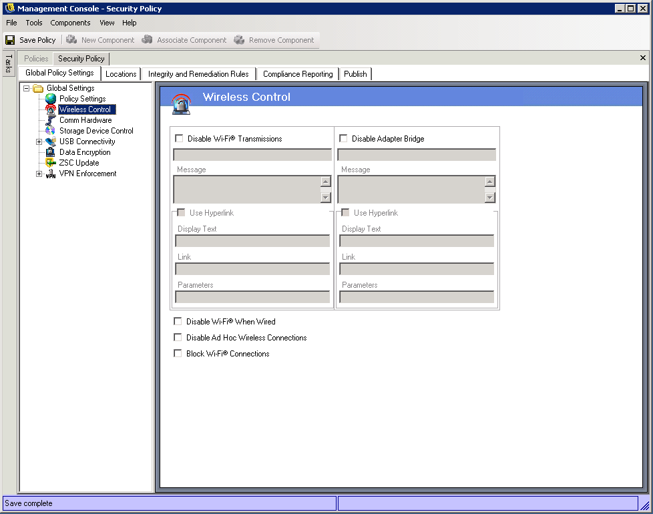Click the Policy Settings globe icon

(x=51, y=99)
